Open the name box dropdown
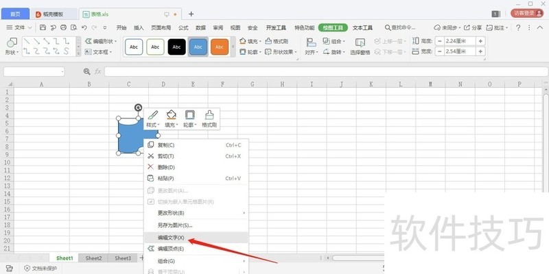 coord(62,72)
